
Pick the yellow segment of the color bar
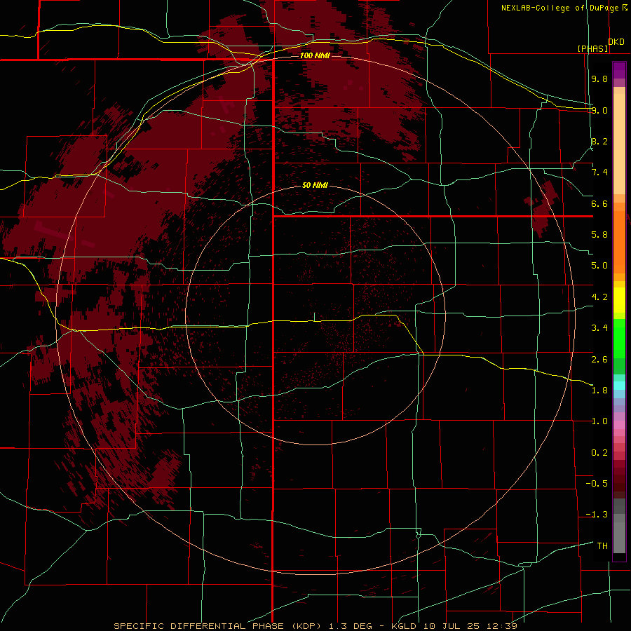coord(619,300)
